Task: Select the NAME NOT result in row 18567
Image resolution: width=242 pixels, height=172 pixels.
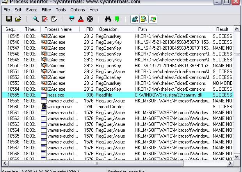Action: pyautogui.click(x=223, y=148)
